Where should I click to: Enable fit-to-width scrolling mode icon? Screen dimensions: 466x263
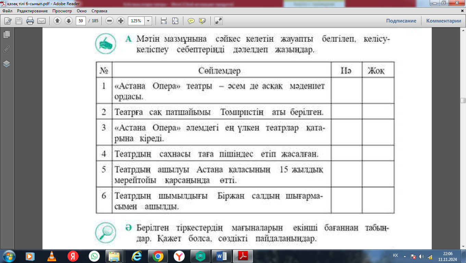(164, 21)
